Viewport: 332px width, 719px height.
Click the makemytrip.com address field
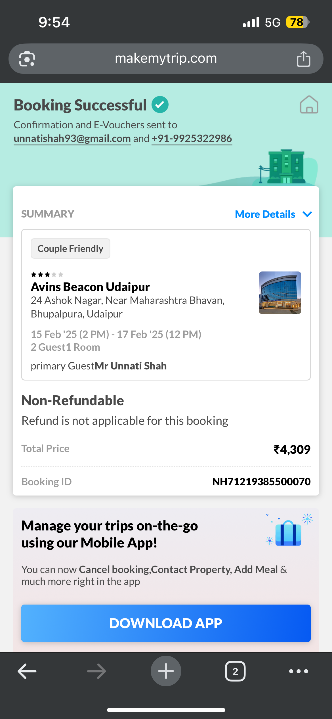[166, 59]
